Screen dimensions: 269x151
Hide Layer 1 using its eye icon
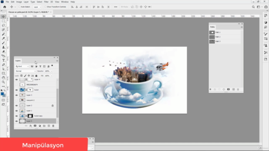tap(16, 111)
